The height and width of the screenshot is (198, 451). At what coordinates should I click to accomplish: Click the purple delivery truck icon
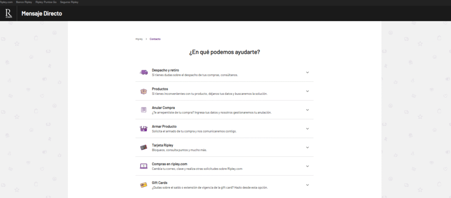[144, 72]
